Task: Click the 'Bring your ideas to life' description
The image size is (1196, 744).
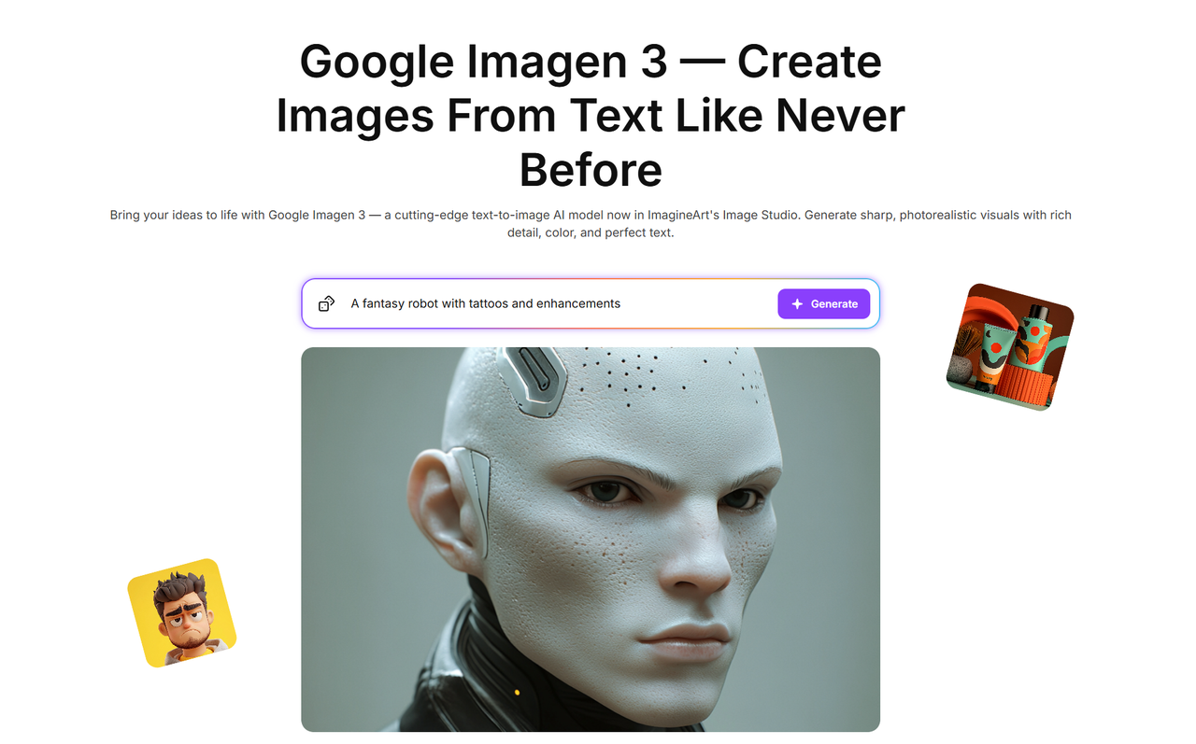Action: 591,223
